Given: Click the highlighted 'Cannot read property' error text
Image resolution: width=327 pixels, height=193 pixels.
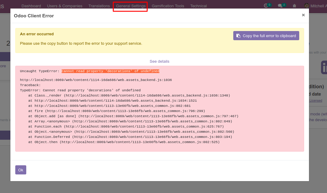Looking at the screenshot, I should [111, 71].
